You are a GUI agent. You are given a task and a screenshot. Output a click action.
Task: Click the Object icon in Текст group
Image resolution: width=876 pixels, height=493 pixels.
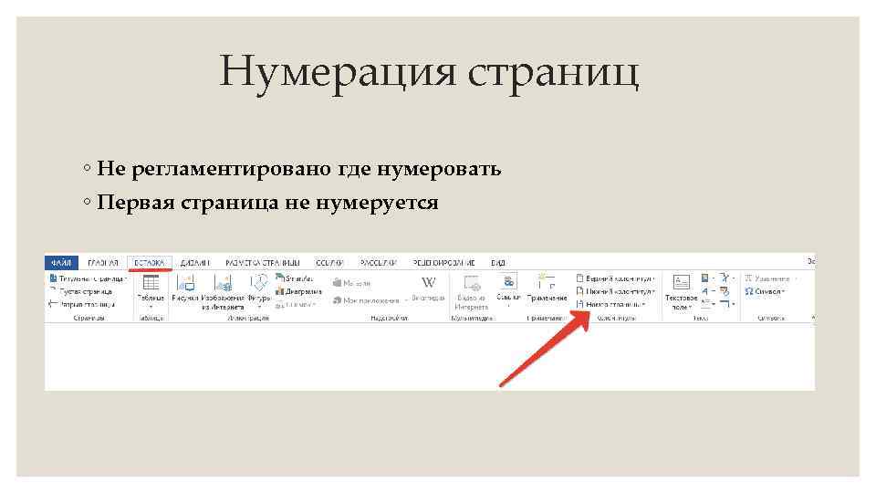point(725,304)
